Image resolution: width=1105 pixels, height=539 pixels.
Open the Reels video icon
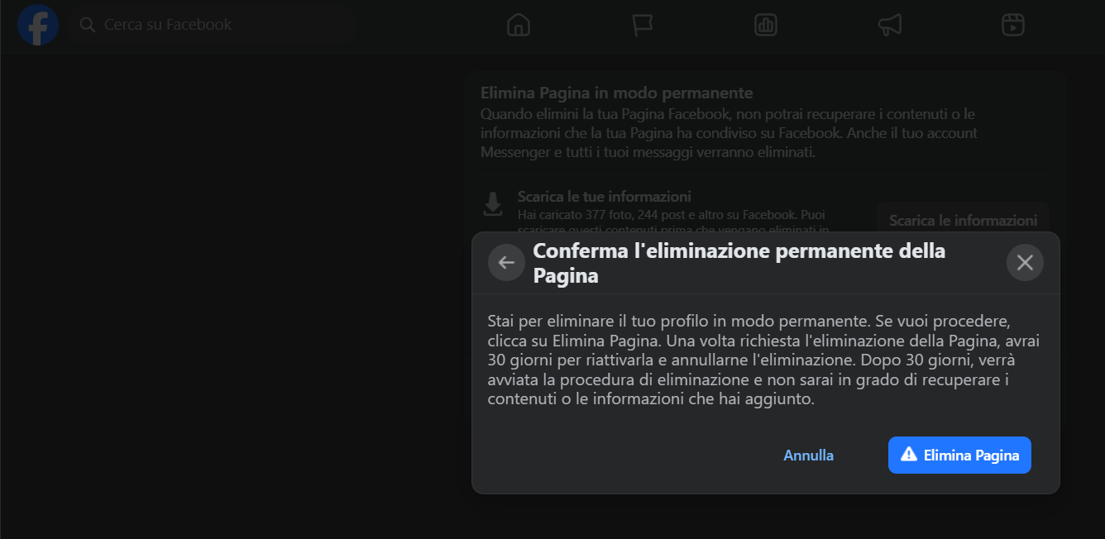coord(1013,25)
